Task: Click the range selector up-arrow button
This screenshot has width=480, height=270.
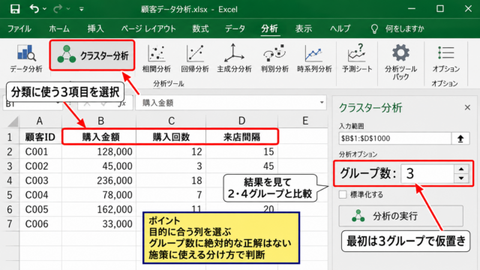Action: [x=460, y=138]
